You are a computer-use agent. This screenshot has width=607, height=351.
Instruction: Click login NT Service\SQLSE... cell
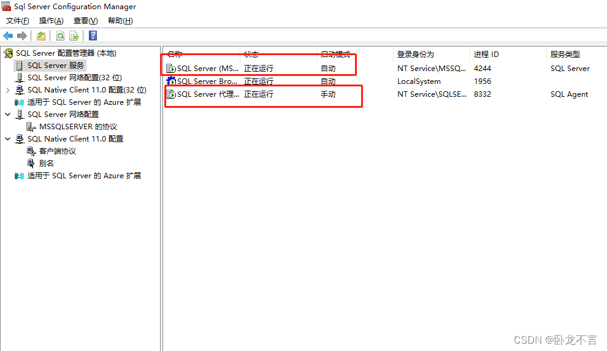click(432, 94)
